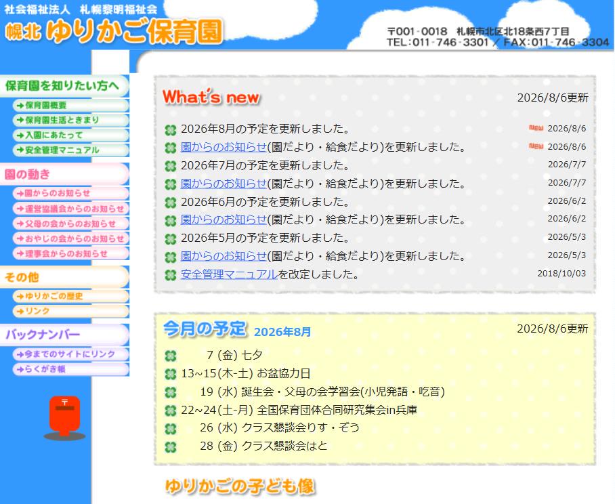
Task: Open ゆりかごの歴史 page
Action: click(70, 296)
